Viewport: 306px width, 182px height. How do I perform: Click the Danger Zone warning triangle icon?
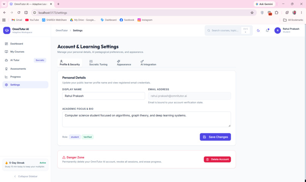[64, 157]
